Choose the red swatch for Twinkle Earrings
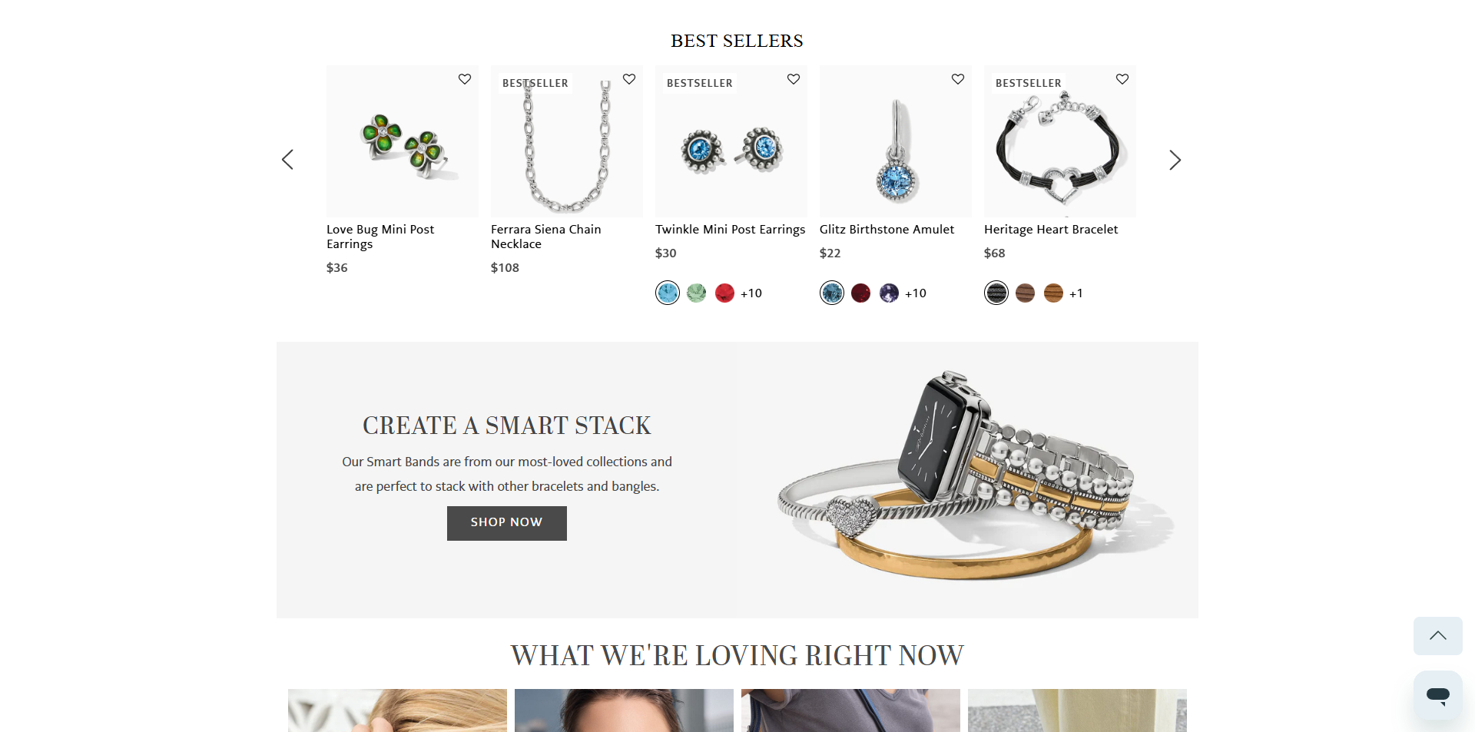The width and height of the screenshot is (1475, 732). 724,293
